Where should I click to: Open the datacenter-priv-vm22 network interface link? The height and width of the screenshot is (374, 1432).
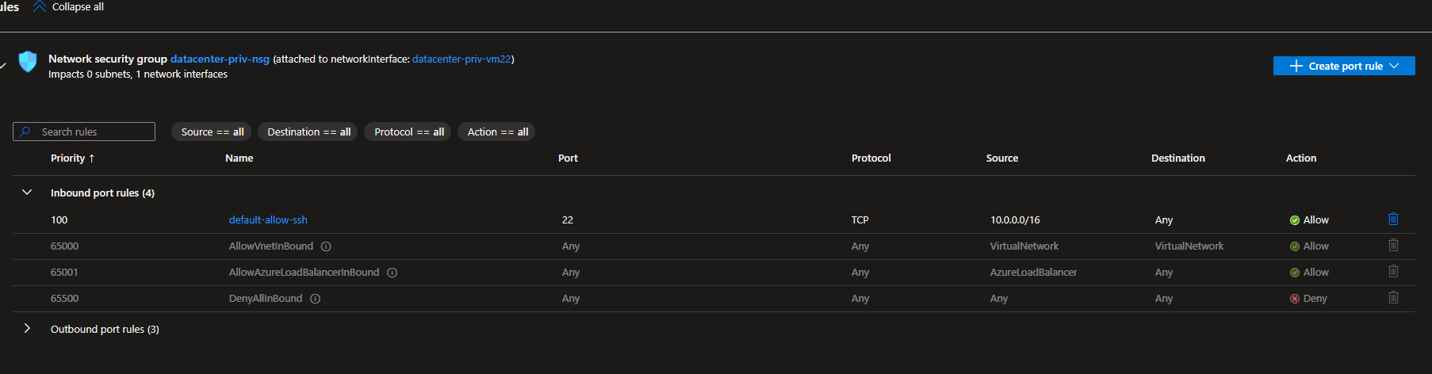(x=461, y=59)
